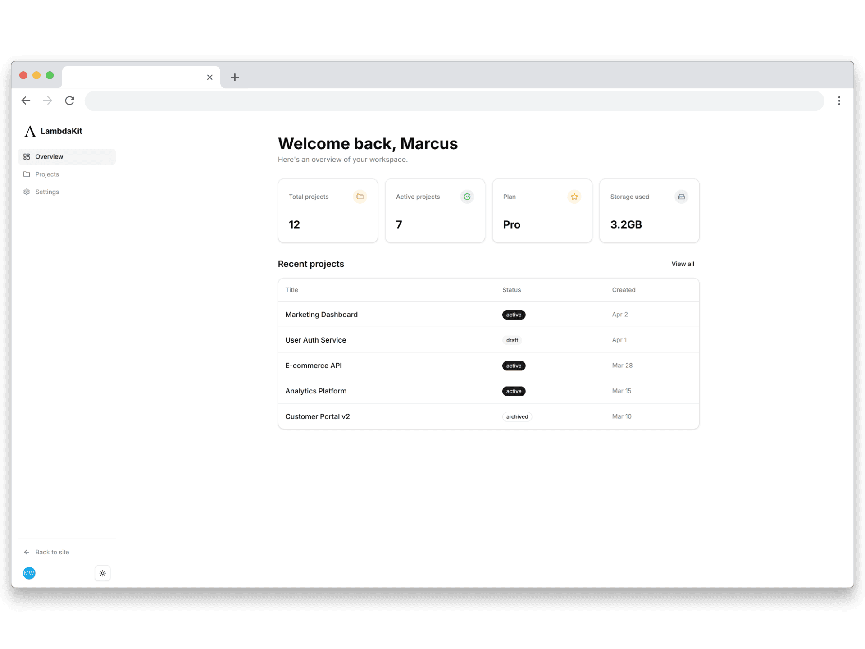Image resolution: width=865 pixels, height=649 pixels.
Task: Open a new browser tab
Action: 235,77
